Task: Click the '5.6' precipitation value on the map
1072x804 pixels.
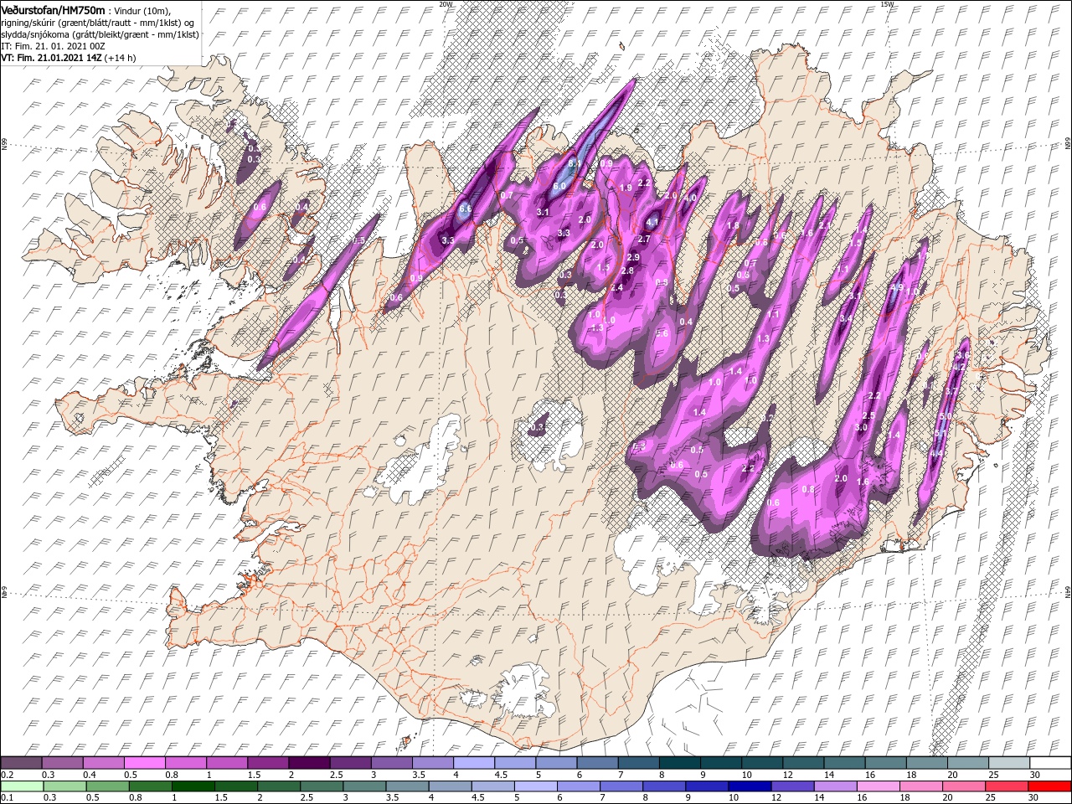Action: 662,332
